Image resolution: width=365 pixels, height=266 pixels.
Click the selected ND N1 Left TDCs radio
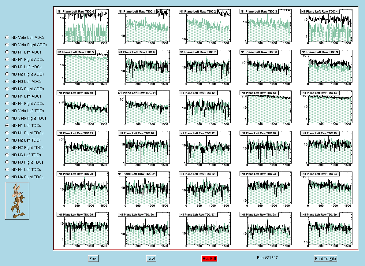(x=7, y=125)
